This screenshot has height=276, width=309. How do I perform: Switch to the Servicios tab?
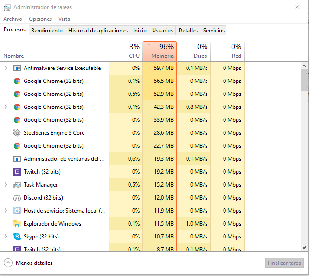tap(214, 31)
